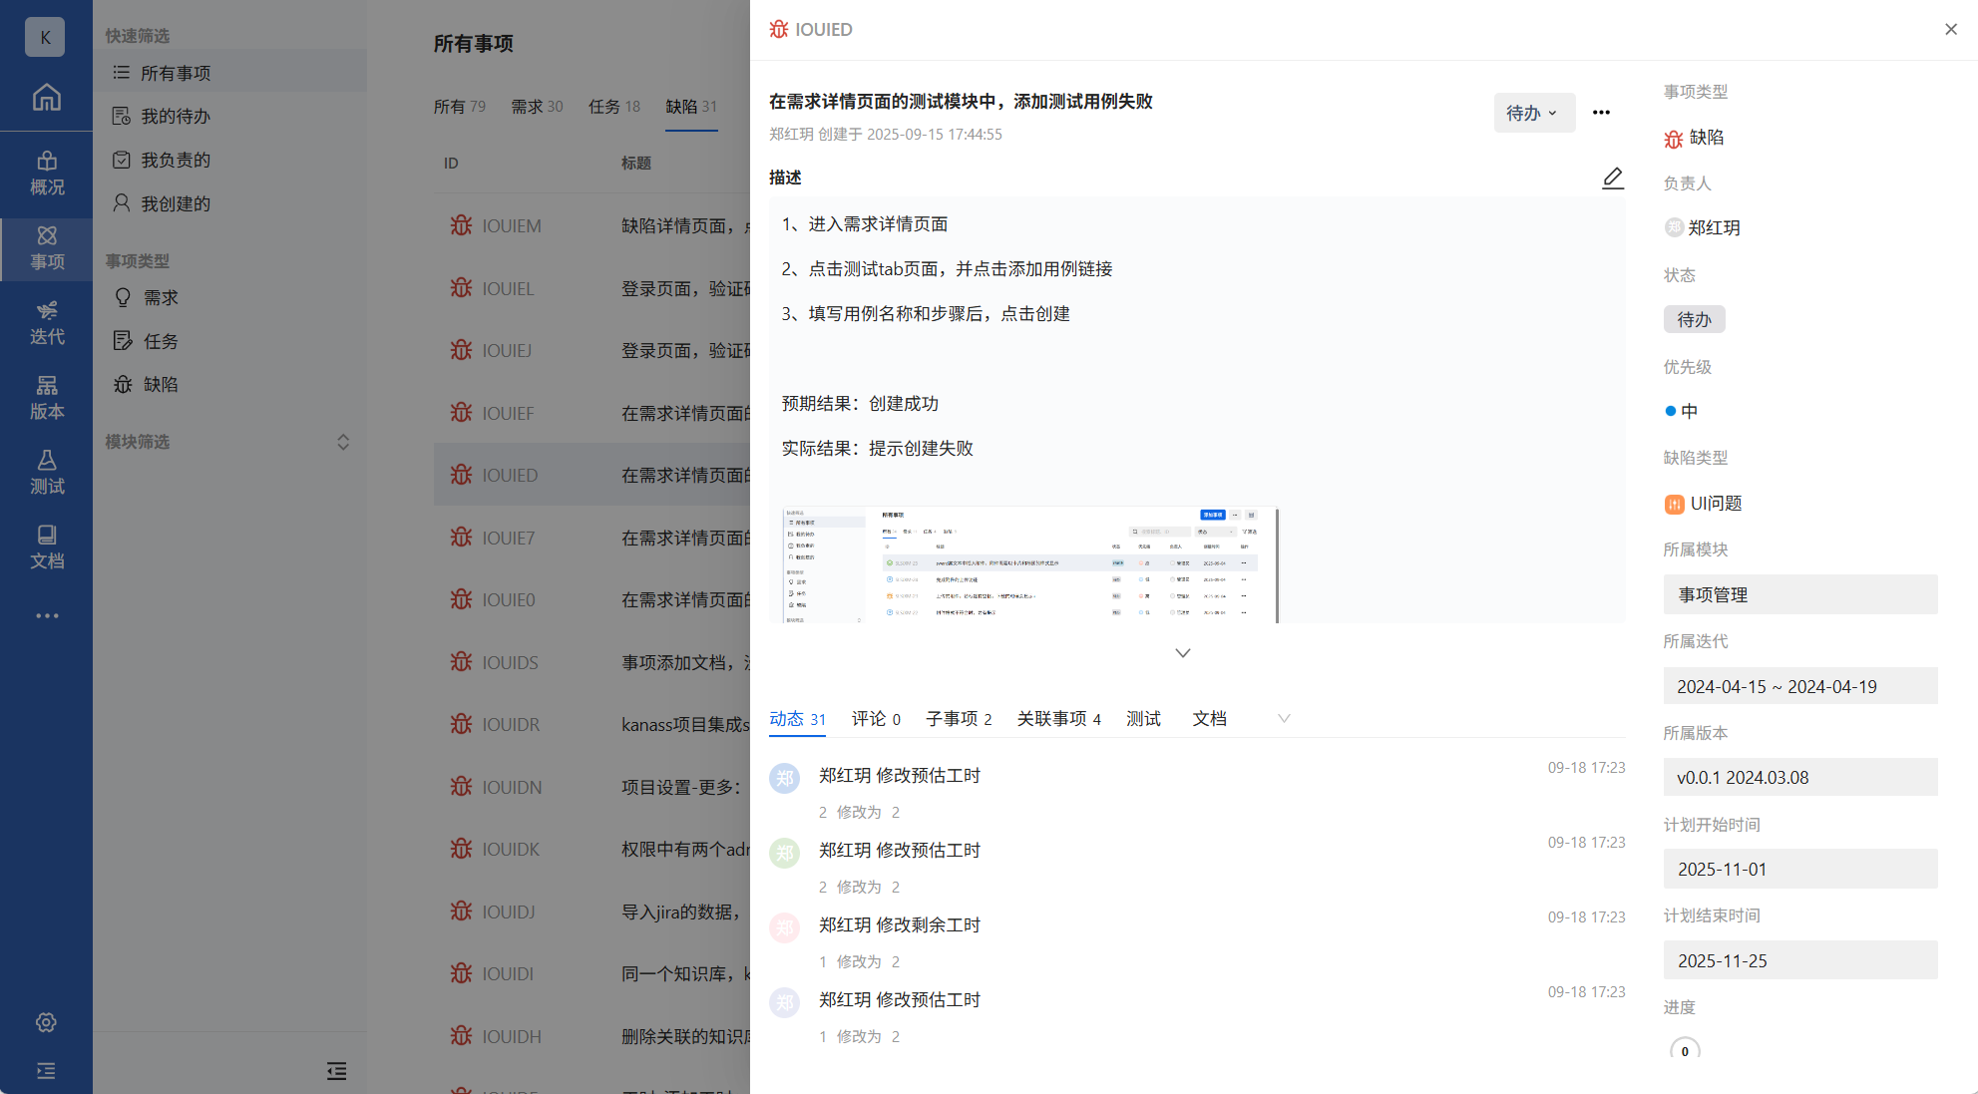The height and width of the screenshot is (1094, 1978).
Task: Click the home icon in left sidebar
Action: [46, 97]
